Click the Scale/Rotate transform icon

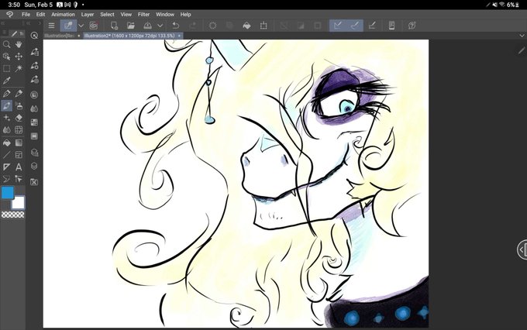click(x=263, y=26)
